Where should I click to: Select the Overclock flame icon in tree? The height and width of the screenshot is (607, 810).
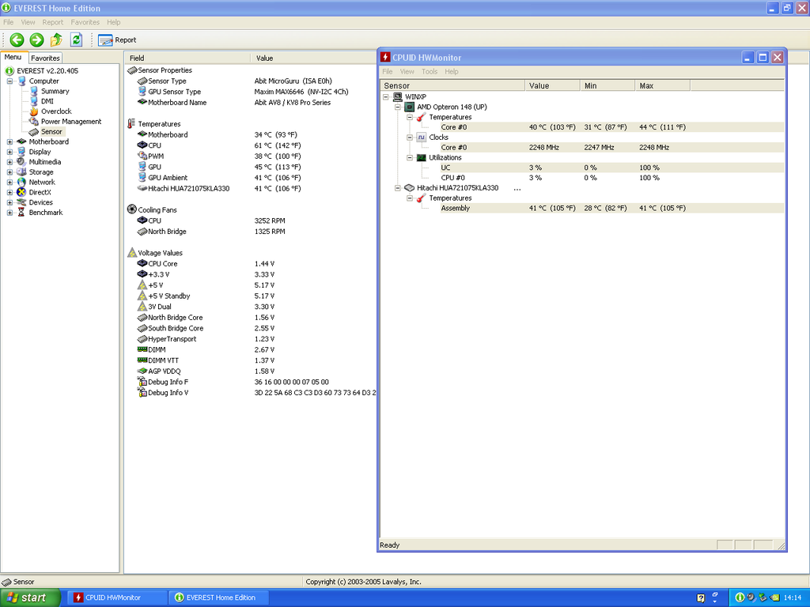pos(34,111)
